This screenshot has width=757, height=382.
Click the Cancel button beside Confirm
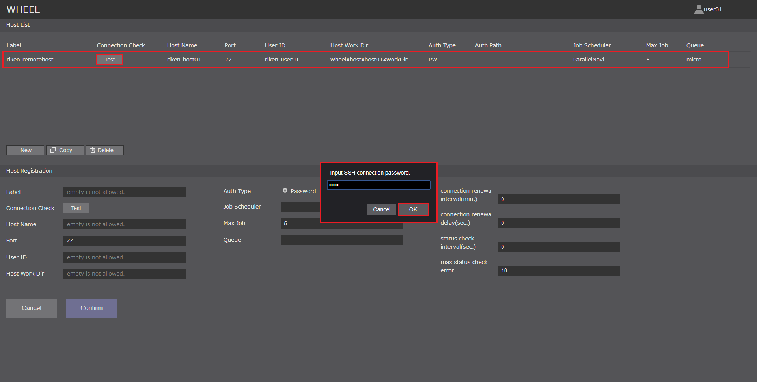pos(32,308)
